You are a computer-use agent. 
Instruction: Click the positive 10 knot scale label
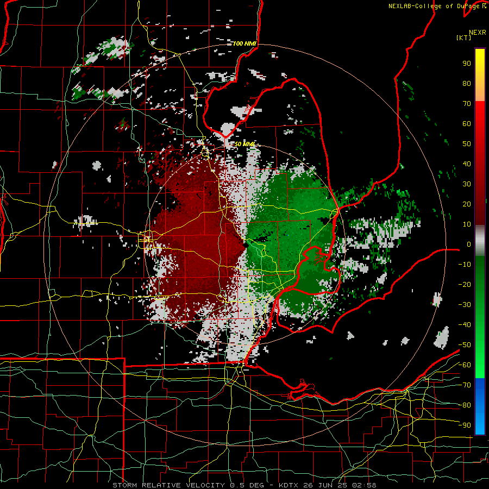pyautogui.click(x=467, y=224)
